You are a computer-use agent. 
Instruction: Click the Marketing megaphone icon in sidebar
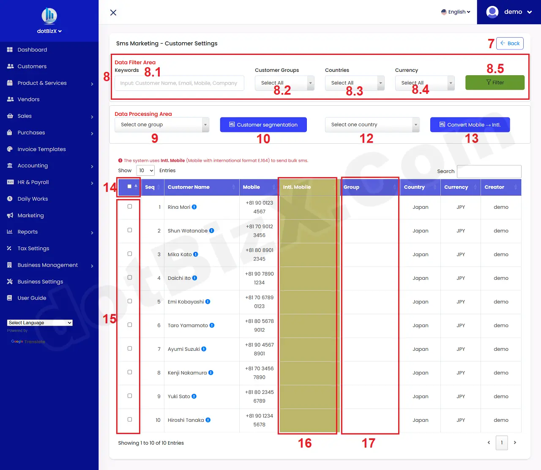pos(10,216)
